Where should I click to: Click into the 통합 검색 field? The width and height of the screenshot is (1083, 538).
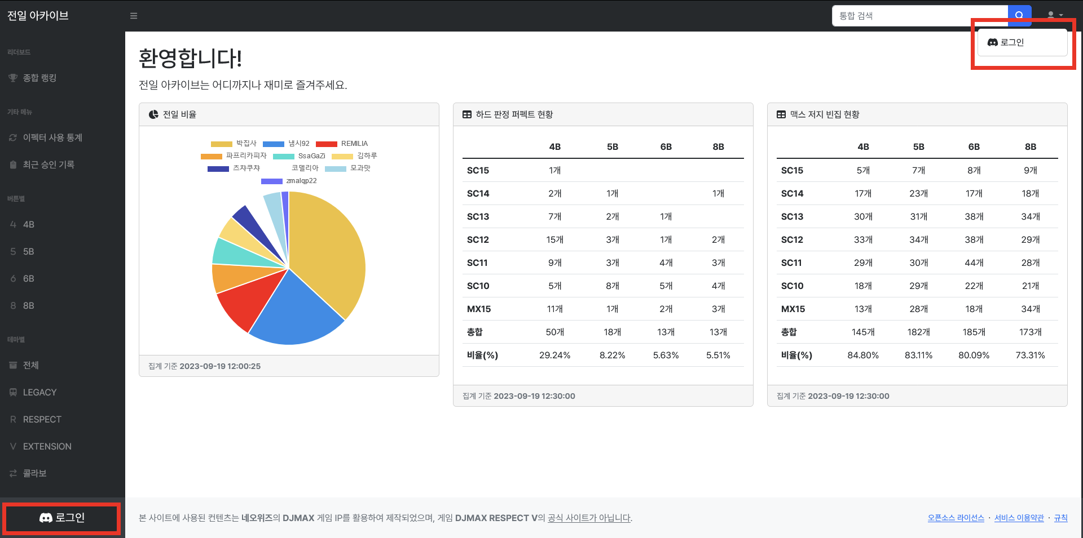(x=919, y=16)
